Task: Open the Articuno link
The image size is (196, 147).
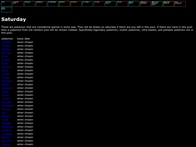Action: 7,42
